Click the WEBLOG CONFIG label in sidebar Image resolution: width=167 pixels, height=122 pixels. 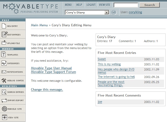[15, 80]
